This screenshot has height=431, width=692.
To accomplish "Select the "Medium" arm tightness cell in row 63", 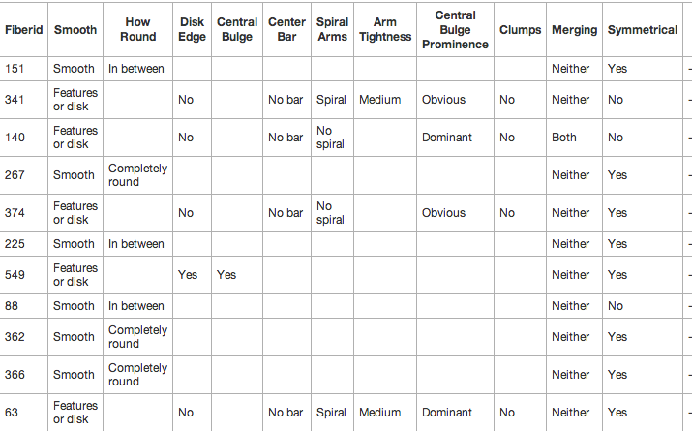I will [x=379, y=413].
